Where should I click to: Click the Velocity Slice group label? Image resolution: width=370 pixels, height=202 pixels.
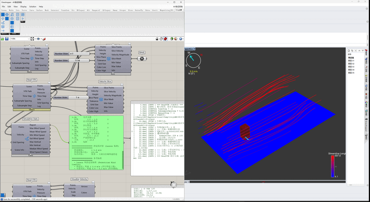105,81
